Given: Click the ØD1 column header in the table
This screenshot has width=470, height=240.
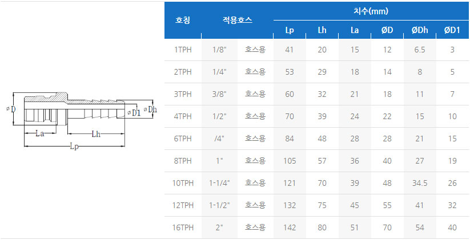Looking at the screenshot, I should [x=452, y=30].
